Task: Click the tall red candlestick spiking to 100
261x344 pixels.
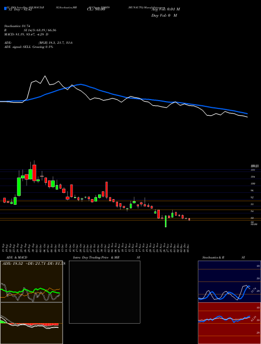Action: (106, 190)
